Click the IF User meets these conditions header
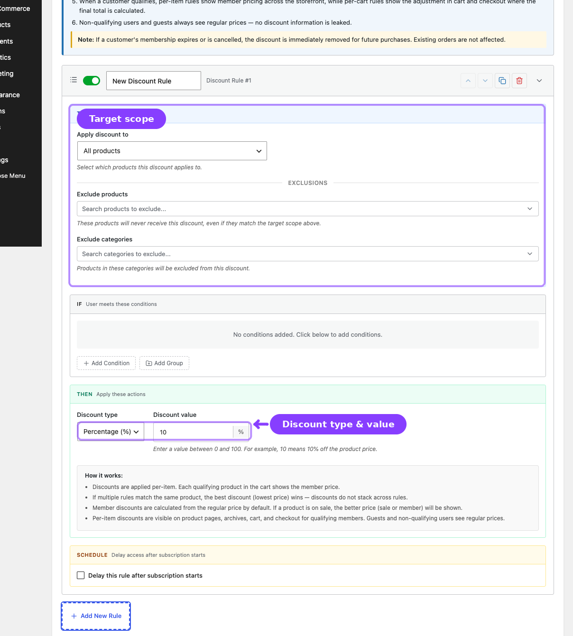573x636 pixels. (308, 304)
